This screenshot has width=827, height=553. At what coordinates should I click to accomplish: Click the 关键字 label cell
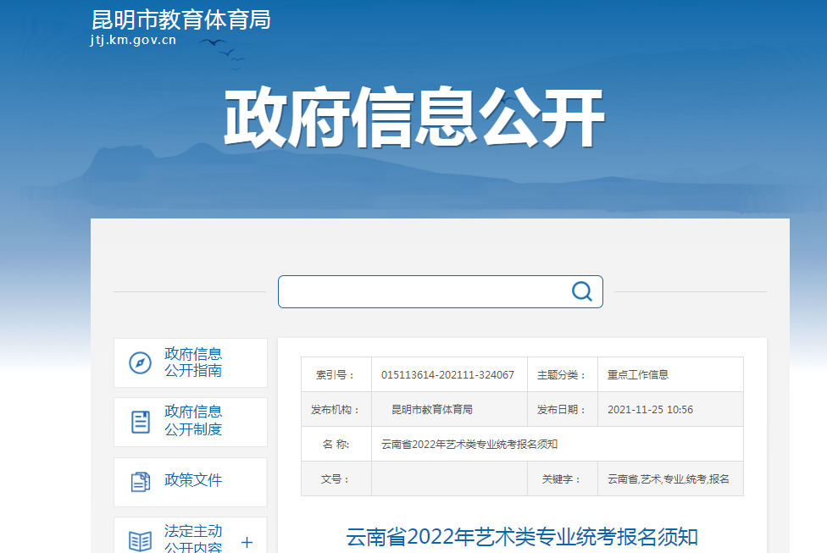coord(563,479)
